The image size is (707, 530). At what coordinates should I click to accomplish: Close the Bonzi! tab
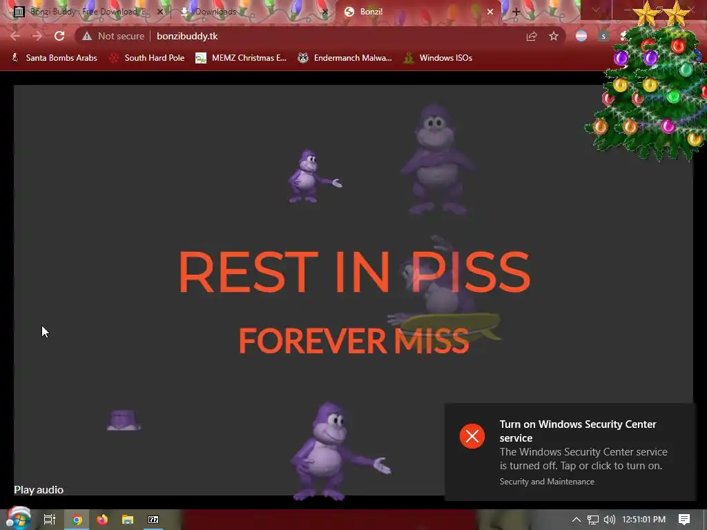[490, 12]
